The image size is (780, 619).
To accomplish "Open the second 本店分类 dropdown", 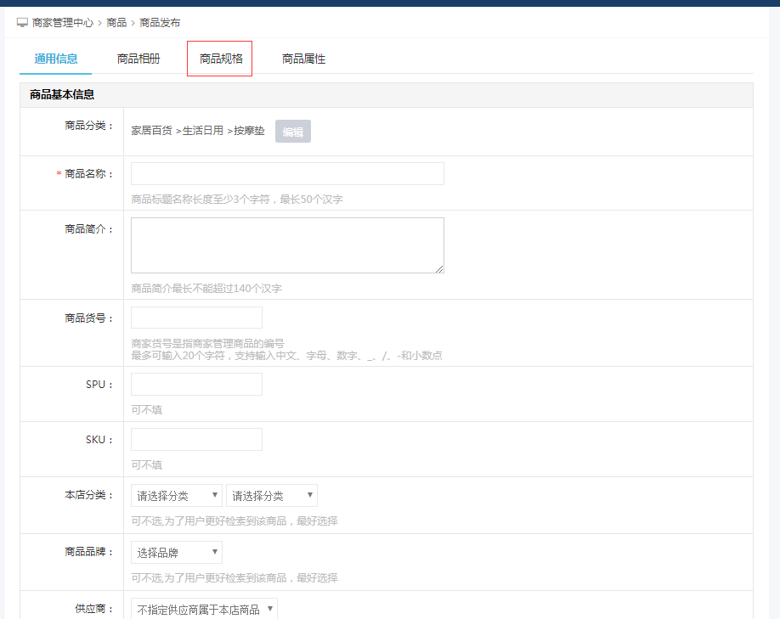I will click(272, 496).
